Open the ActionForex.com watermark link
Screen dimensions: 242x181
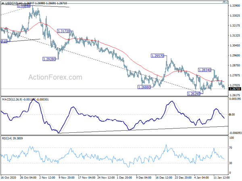pyautogui.click(x=55, y=77)
